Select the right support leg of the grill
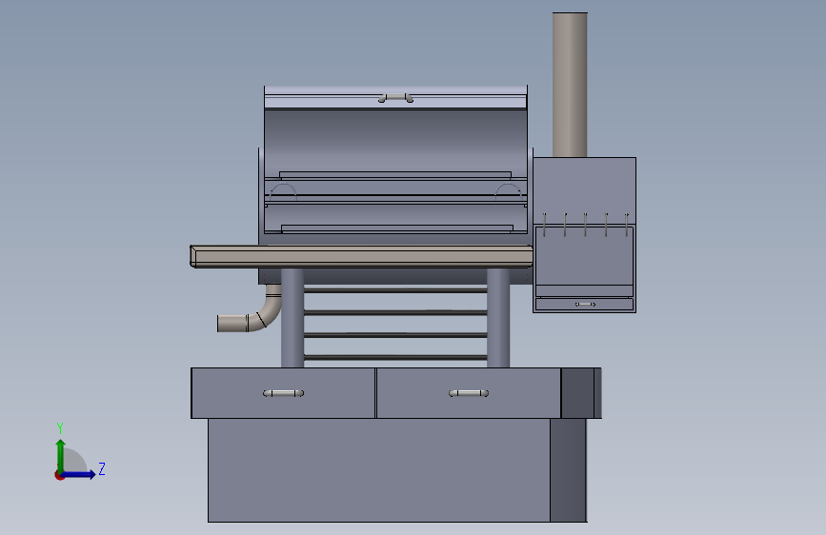The width and height of the screenshot is (826, 535). (x=498, y=318)
